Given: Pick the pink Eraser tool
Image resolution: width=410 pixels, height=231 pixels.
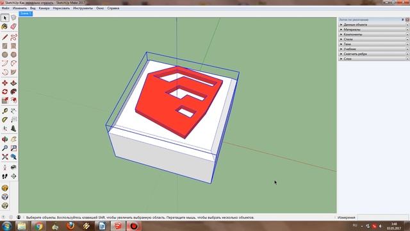Looking at the screenshot, I should coord(13,26).
